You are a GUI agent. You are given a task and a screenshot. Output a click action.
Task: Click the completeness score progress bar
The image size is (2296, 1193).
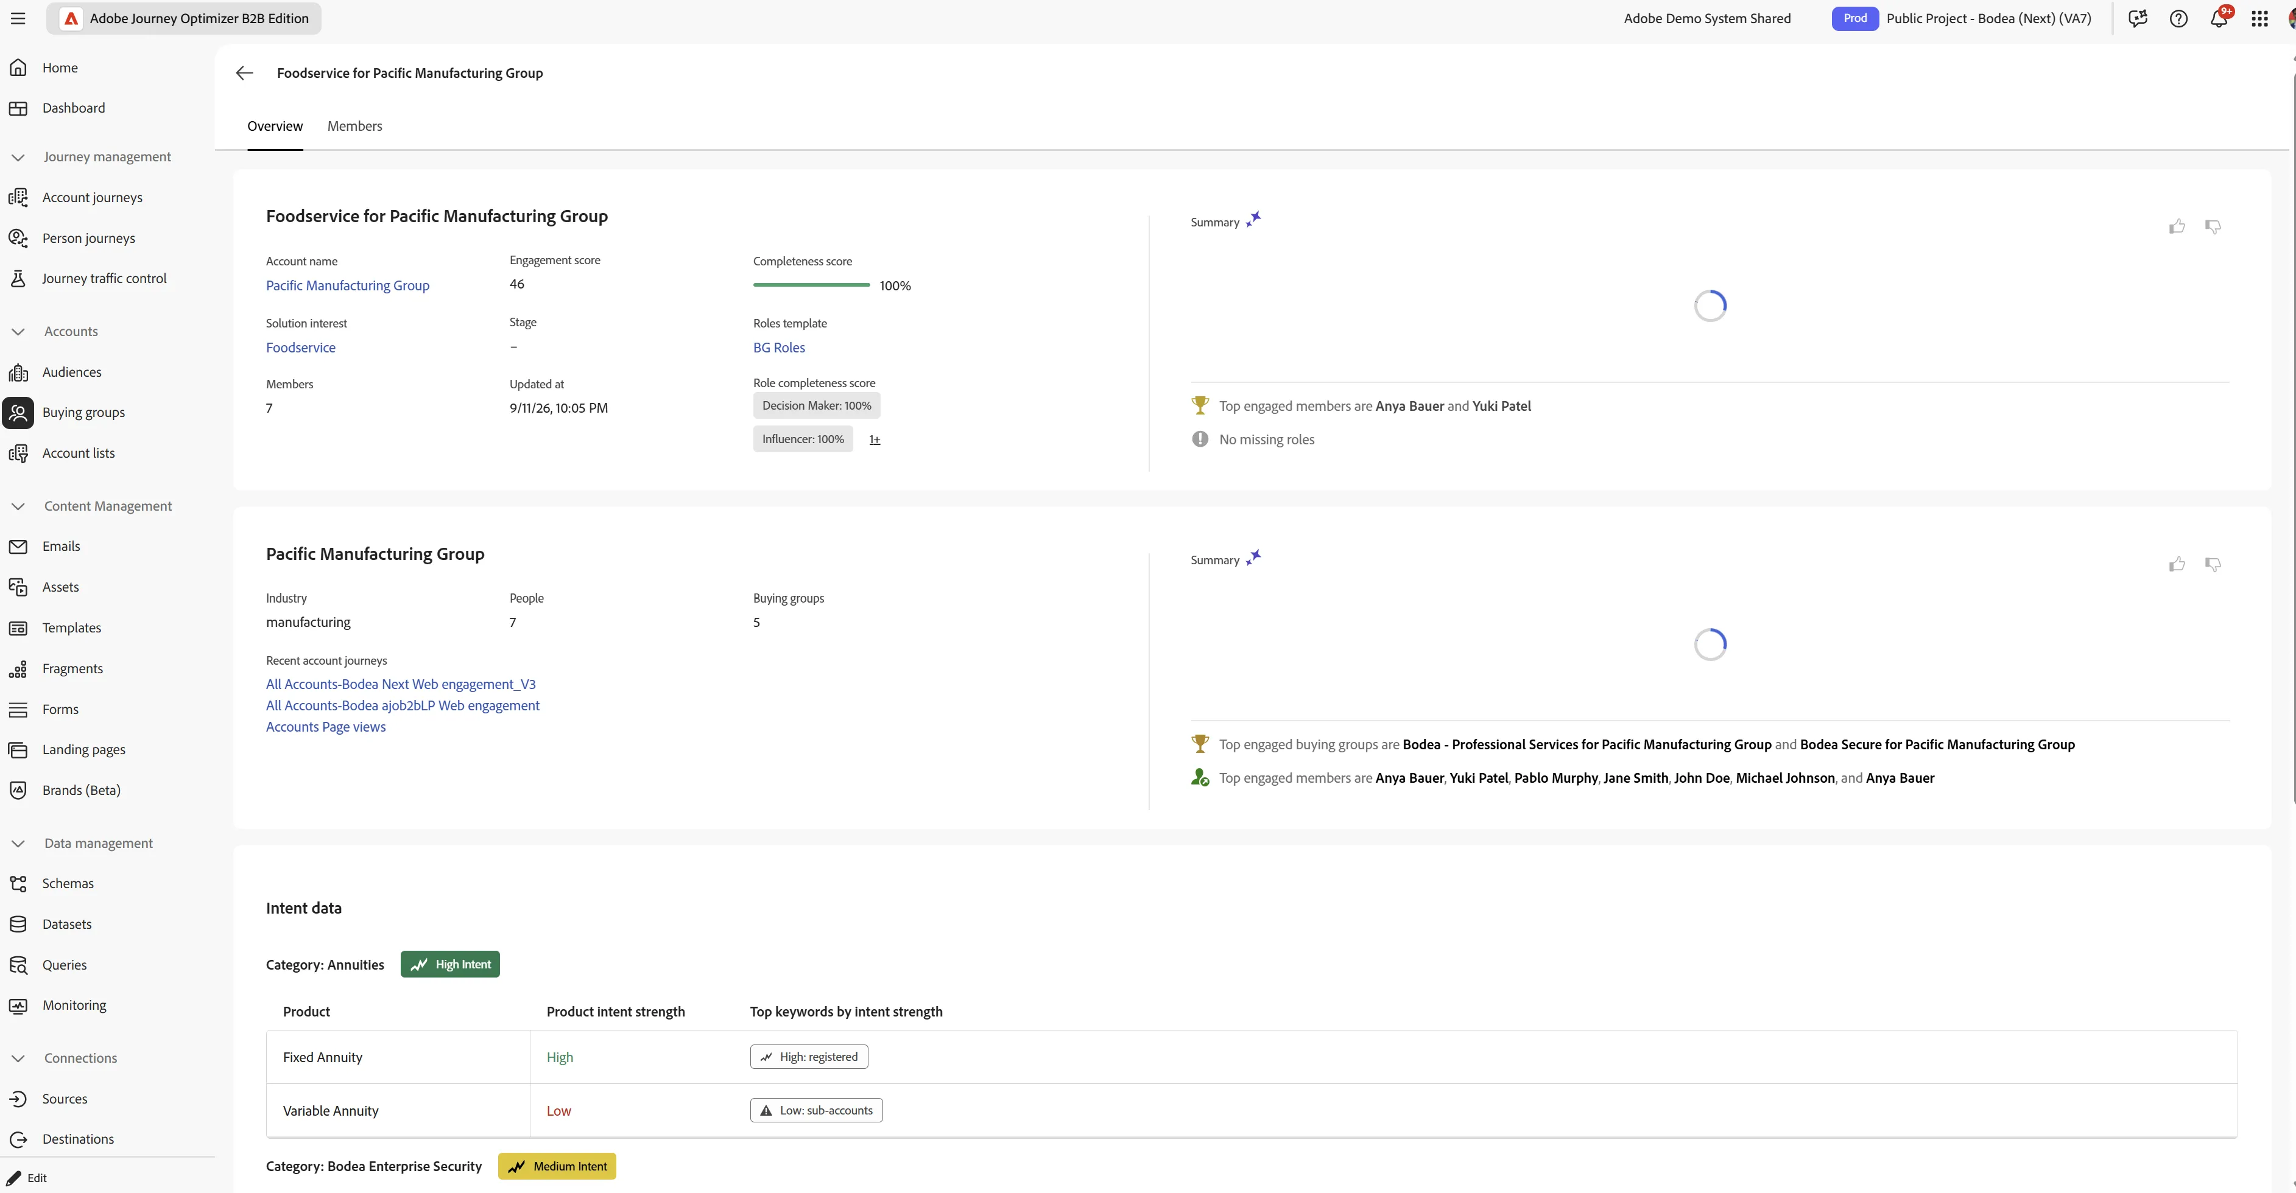coord(811,285)
